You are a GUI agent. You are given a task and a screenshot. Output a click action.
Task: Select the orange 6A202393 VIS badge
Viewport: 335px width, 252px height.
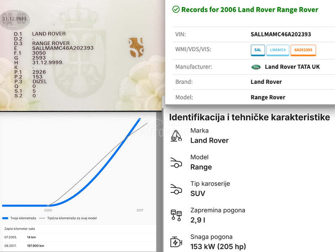click(x=303, y=50)
